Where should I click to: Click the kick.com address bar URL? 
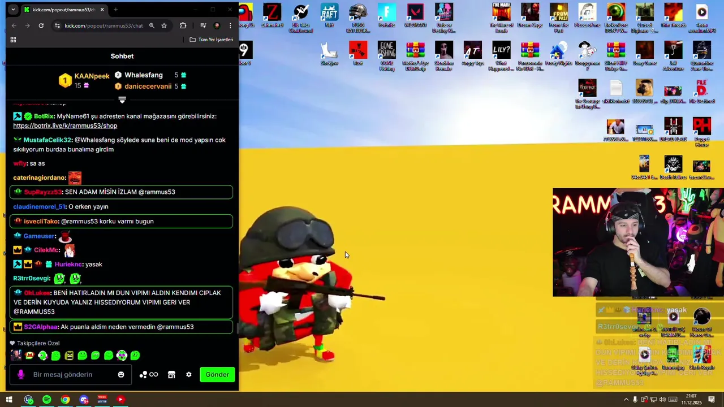[x=104, y=25]
